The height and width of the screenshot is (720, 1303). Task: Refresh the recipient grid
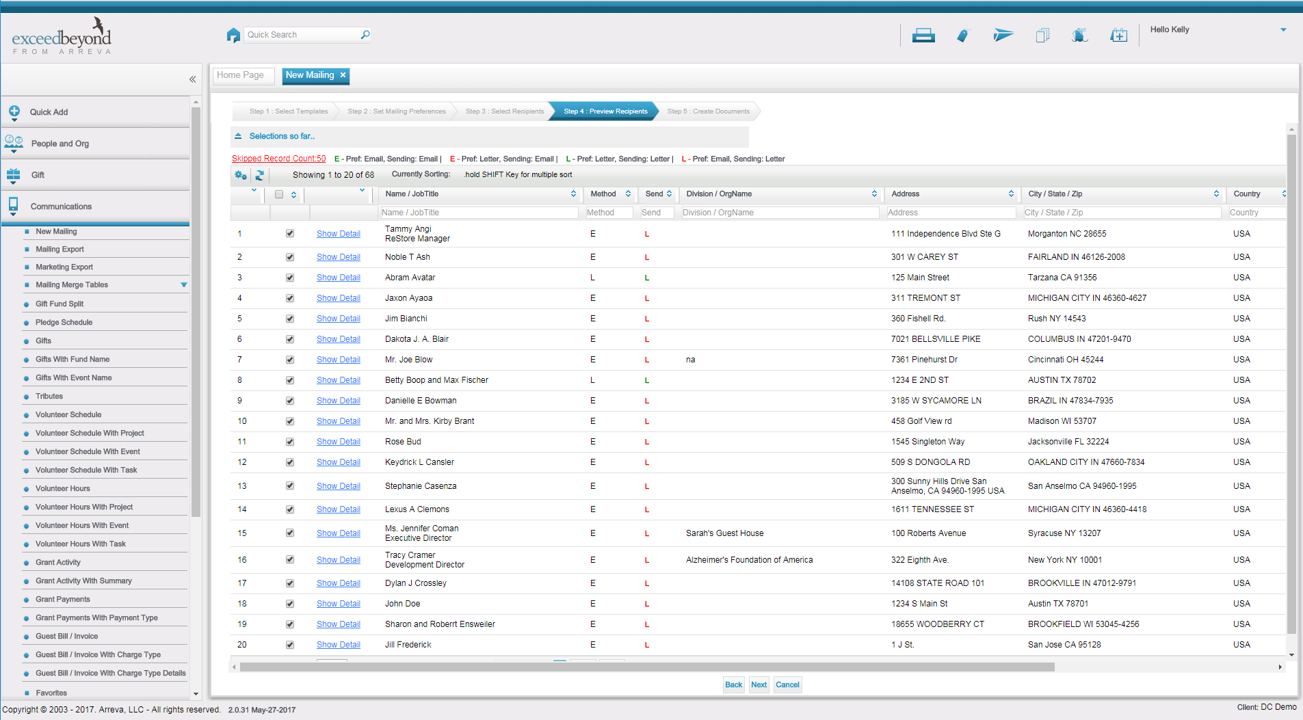259,176
